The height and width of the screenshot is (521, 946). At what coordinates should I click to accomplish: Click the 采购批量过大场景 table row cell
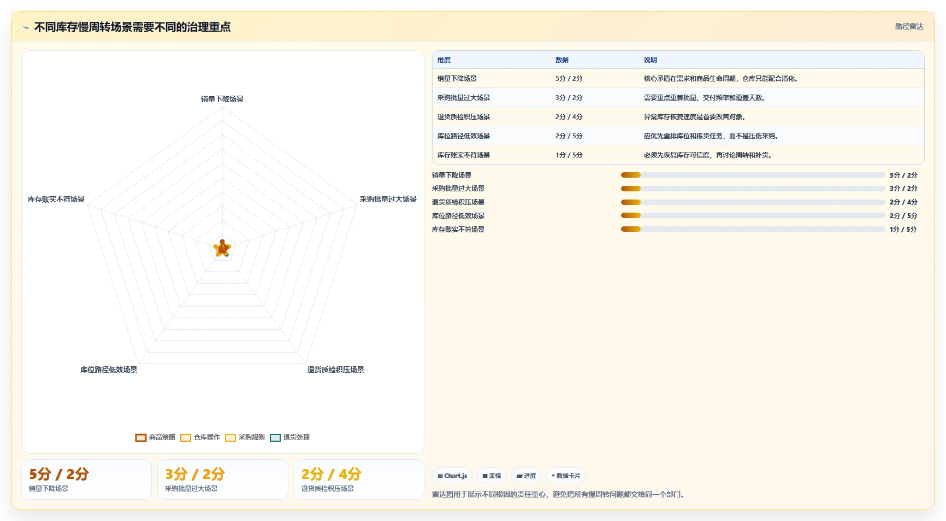pyautogui.click(x=464, y=98)
